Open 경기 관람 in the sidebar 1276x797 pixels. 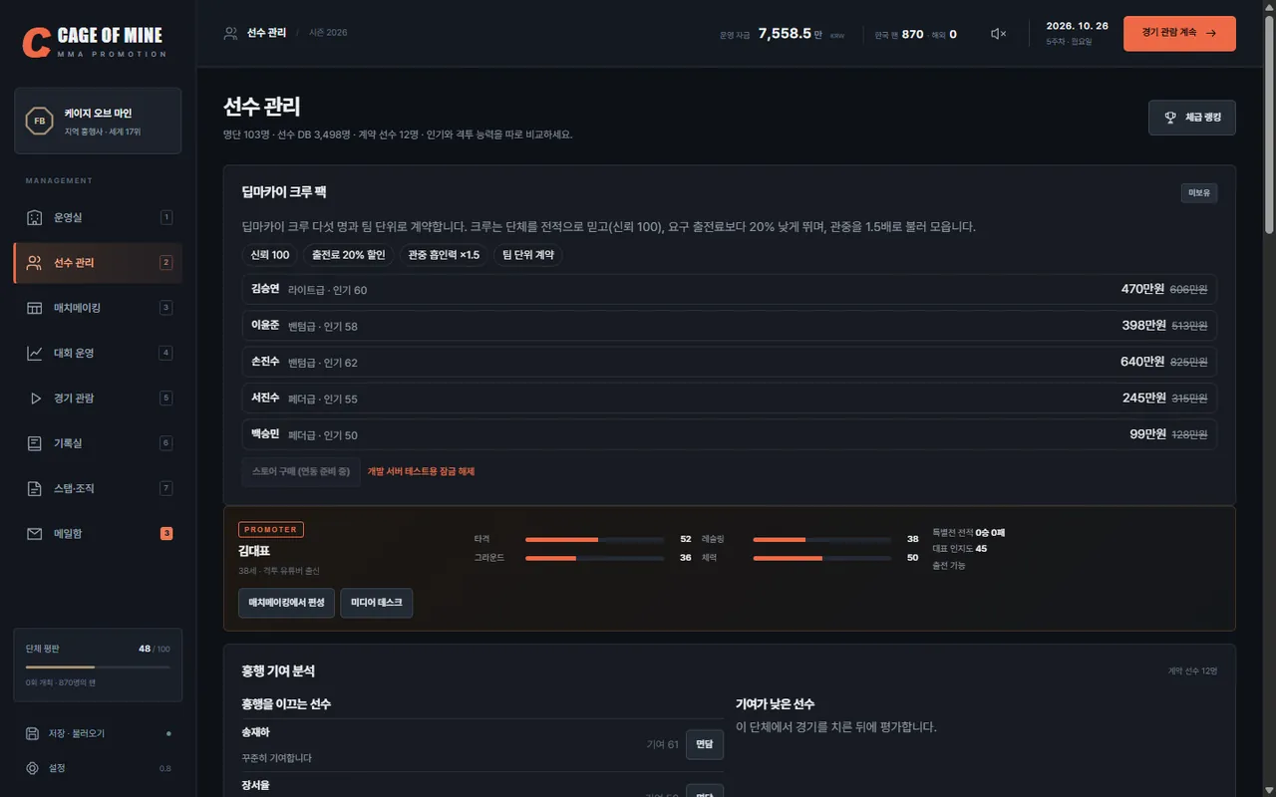click(98, 398)
